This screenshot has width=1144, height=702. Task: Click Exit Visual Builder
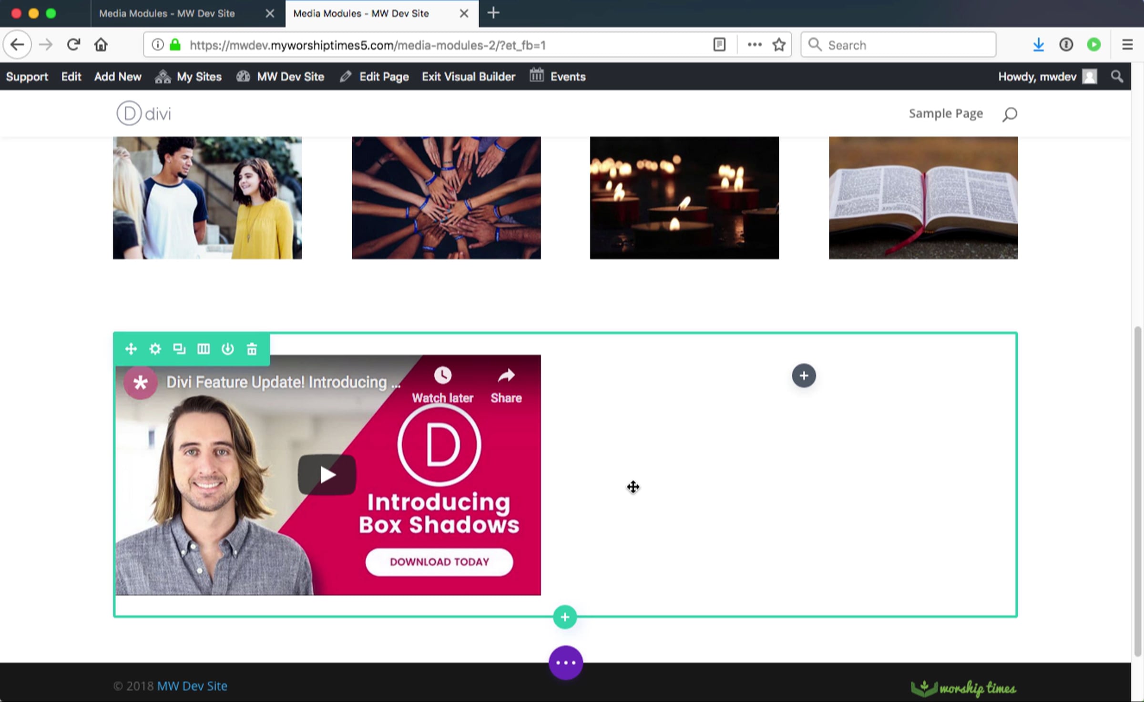click(468, 77)
